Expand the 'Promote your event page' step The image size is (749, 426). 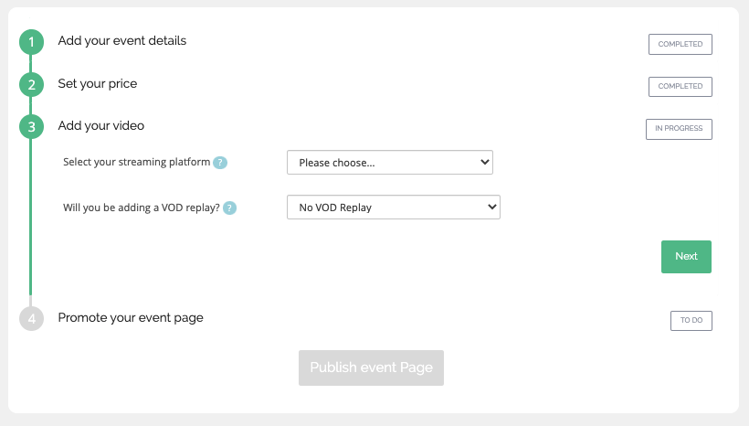pyautogui.click(x=131, y=318)
